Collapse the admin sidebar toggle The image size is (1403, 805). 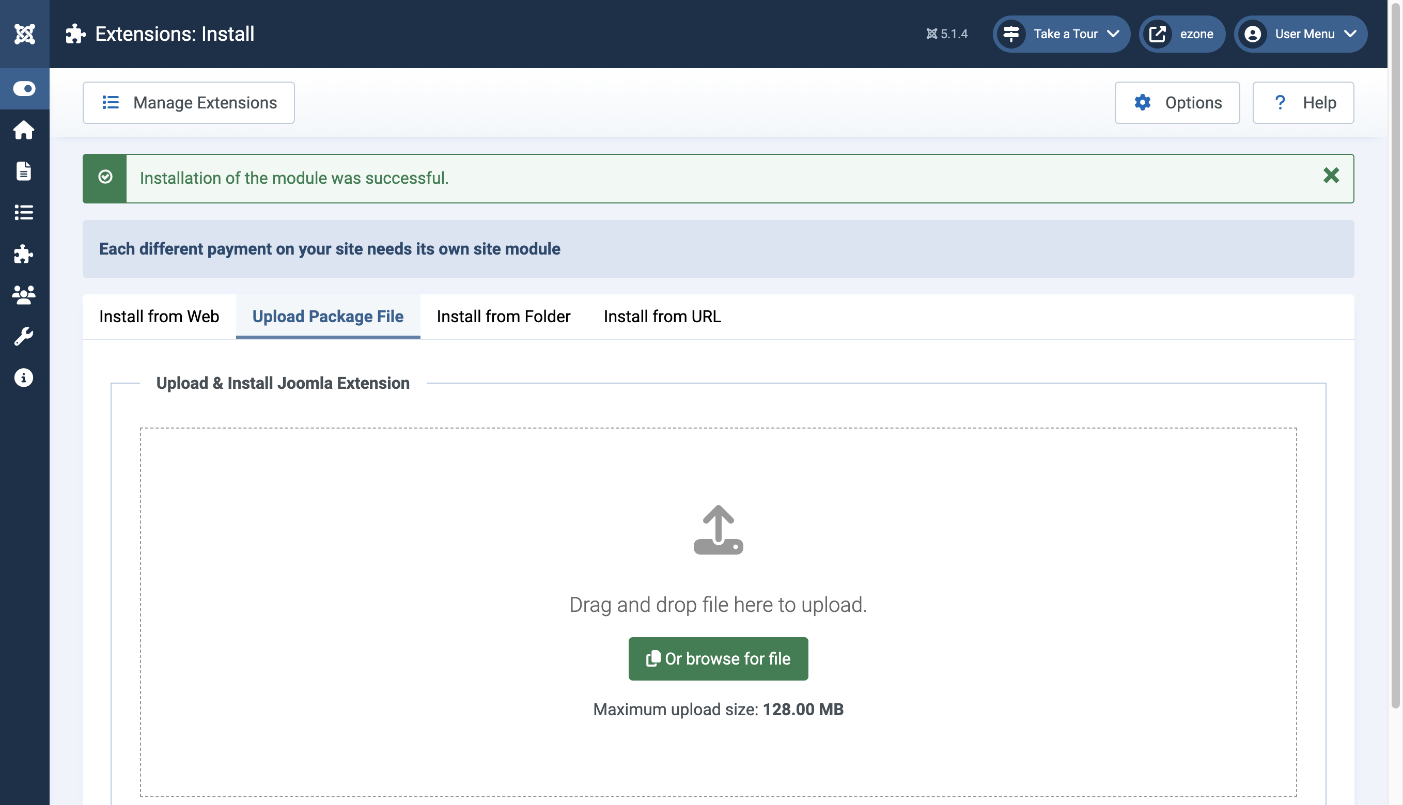(24, 88)
